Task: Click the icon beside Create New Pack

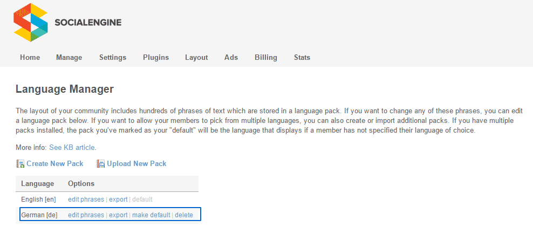Action: pos(20,163)
